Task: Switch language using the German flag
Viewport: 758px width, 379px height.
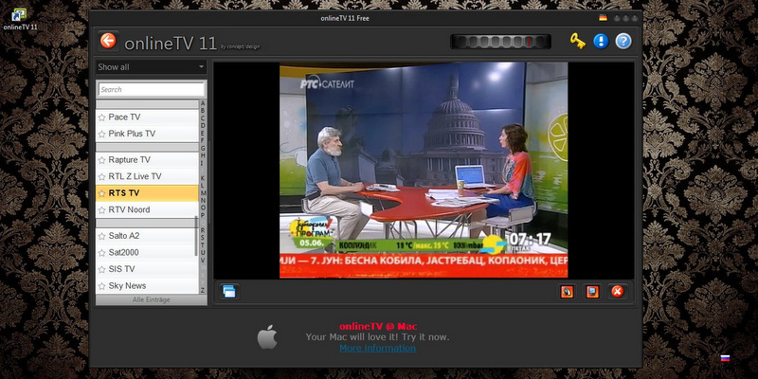Action: point(603,18)
